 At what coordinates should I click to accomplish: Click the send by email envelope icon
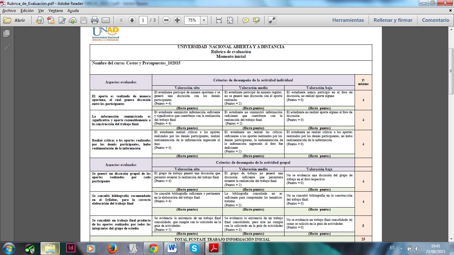point(106,20)
